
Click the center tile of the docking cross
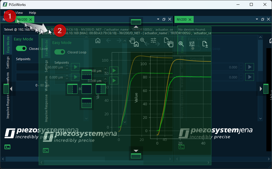click(x=87, y=89)
